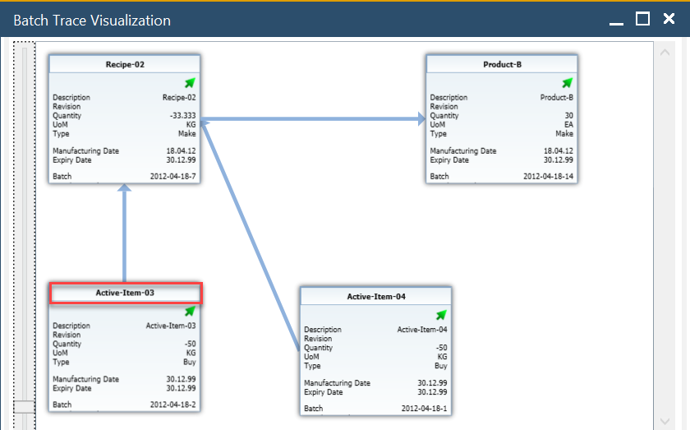This screenshot has height=430, width=690.
Task: Click the green arrow icon in Active-Item-04 node
Action: click(441, 315)
